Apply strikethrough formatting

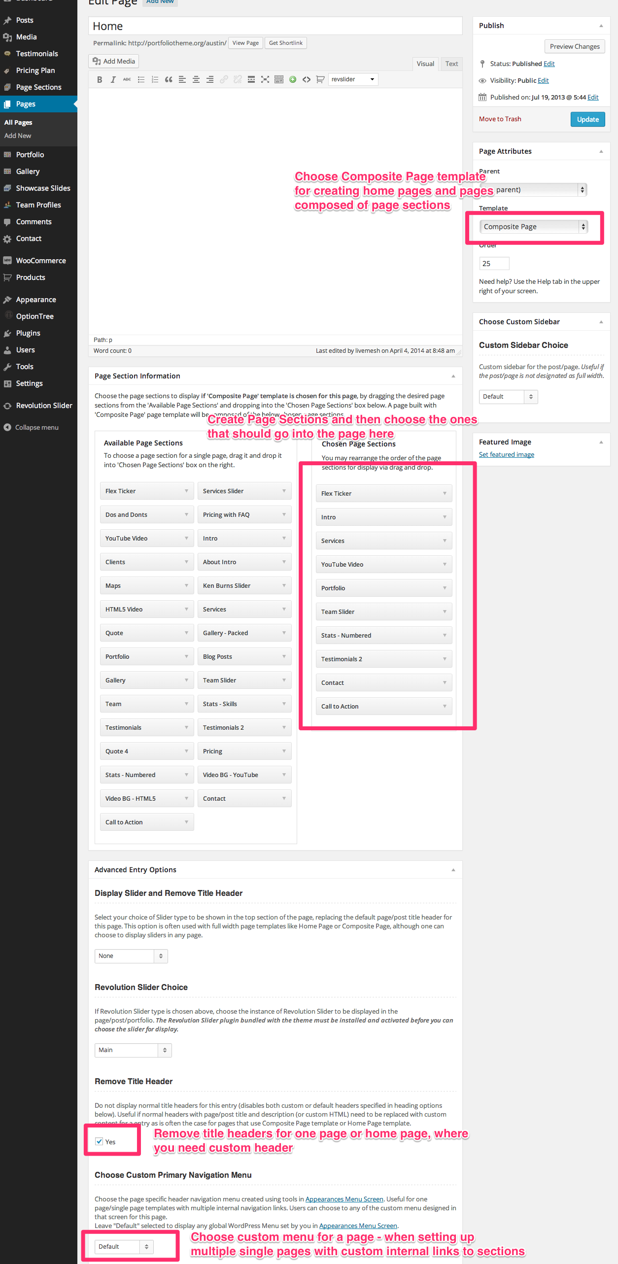[127, 79]
